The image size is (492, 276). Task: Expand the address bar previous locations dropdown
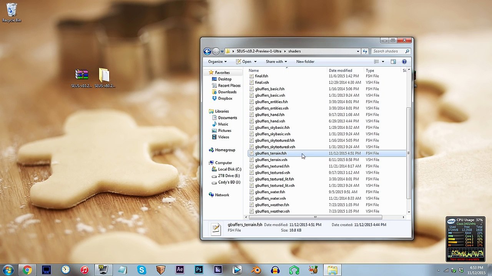[x=358, y=51]
